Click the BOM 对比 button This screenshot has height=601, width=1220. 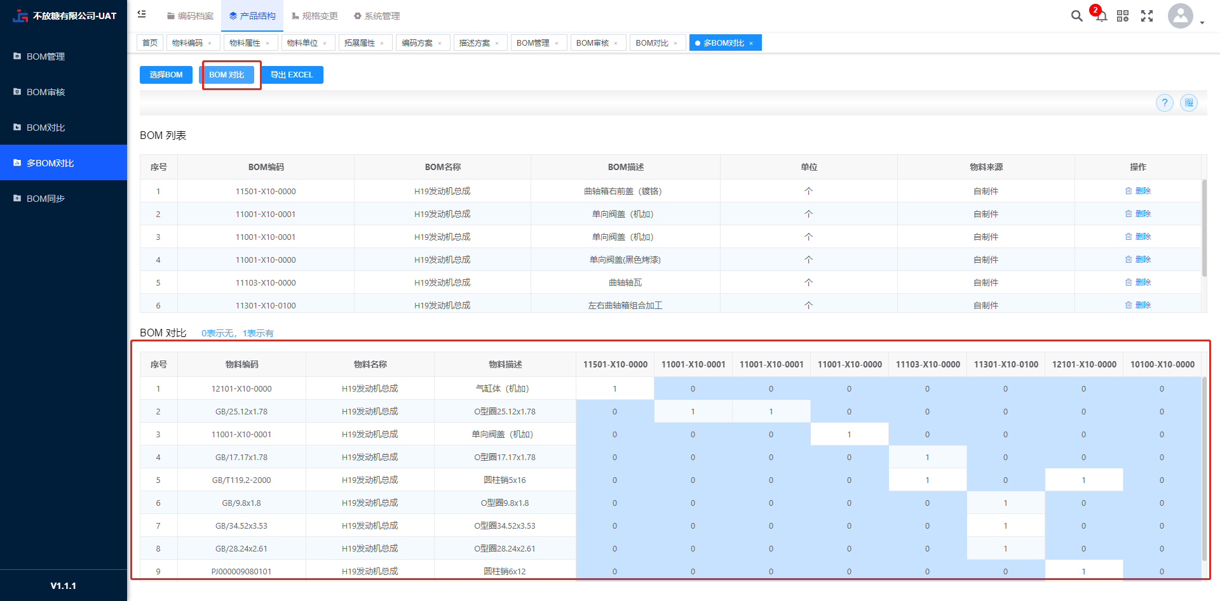(227, 75)
